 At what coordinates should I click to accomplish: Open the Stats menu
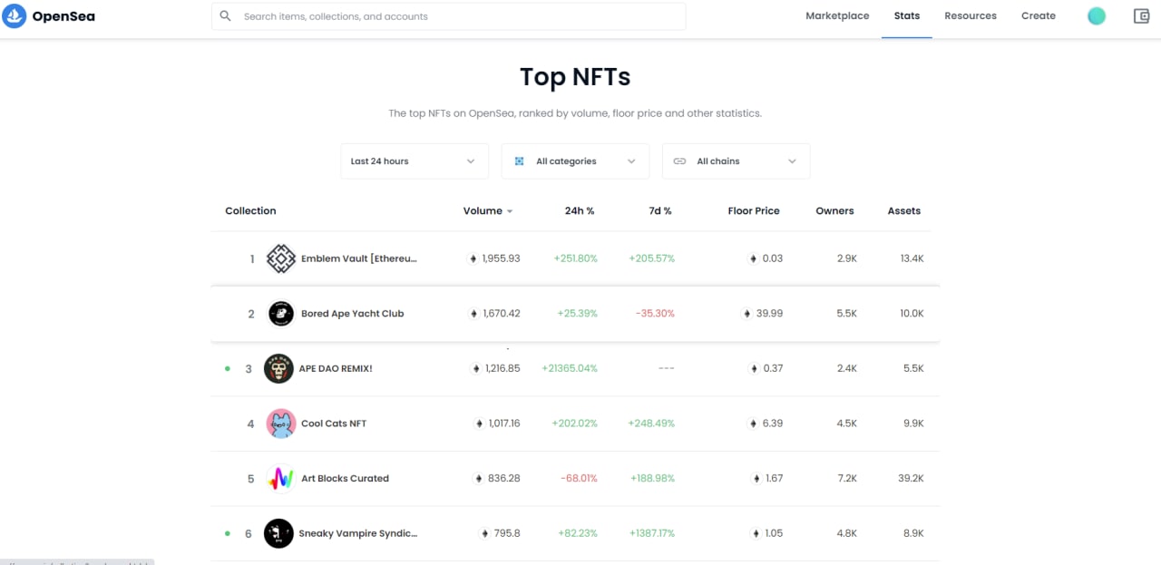click(907, 16)
